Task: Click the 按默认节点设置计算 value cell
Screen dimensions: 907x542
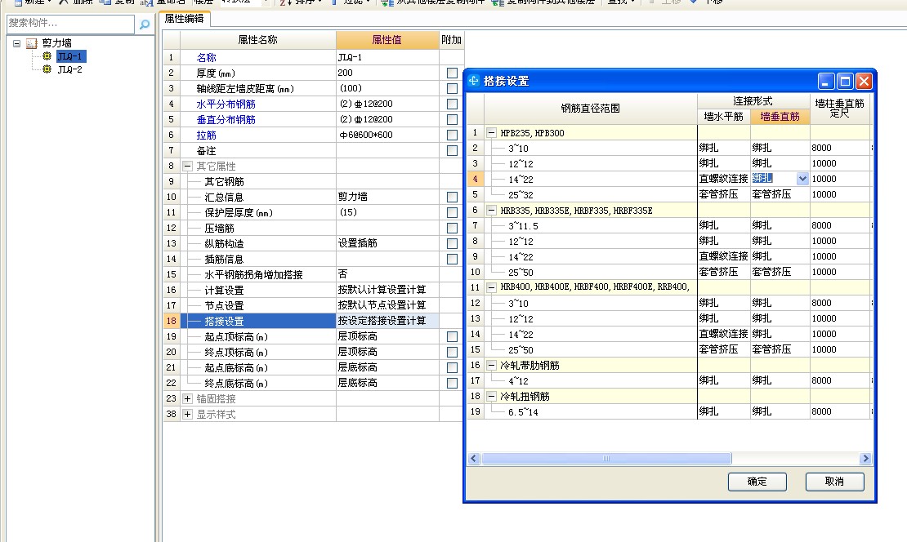Action: [387, 305]
